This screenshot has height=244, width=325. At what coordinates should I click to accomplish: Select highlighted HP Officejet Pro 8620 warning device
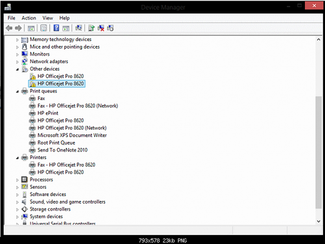pyautogui.click(x=56, y=84)
